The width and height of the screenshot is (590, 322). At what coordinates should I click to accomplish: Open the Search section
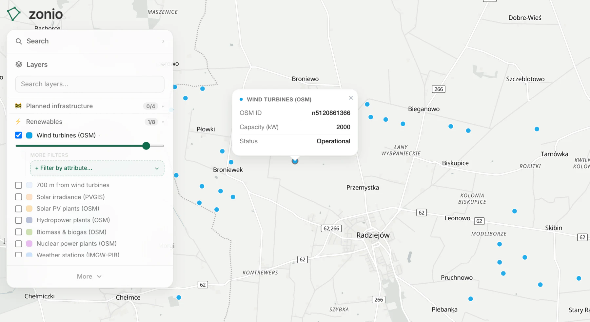tap(89, 41)
